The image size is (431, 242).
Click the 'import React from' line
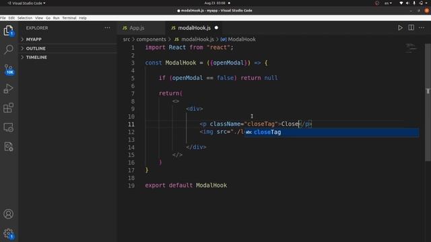pos(189,47)
